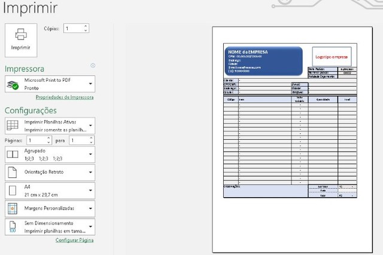Open the Microsoft Print to PDF printer dropdown

50,84
